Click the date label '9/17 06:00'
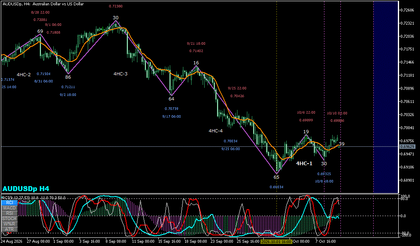This screenshot has height=246, width=420. pyautogui.click(x=171, y=116)
